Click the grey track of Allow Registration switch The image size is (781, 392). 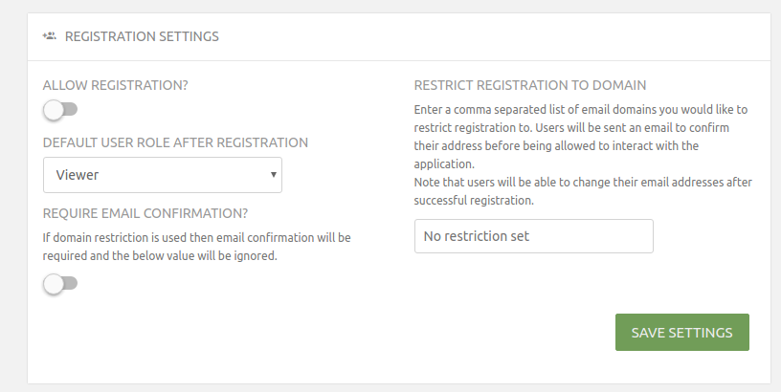point(71,111)
